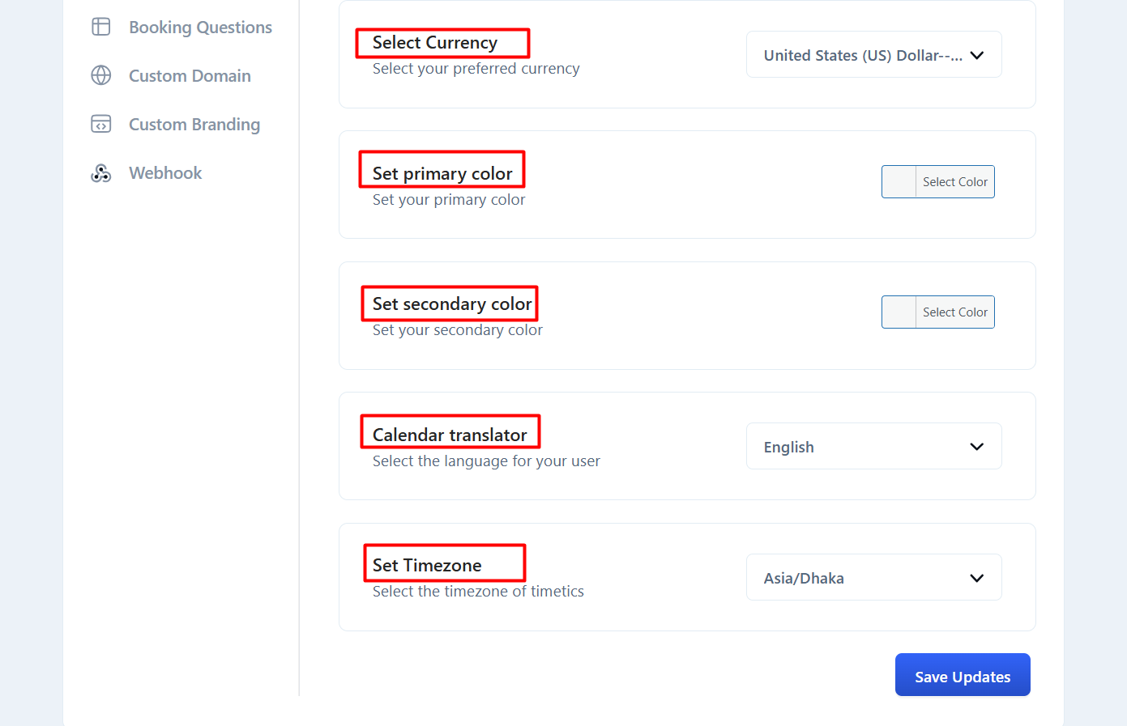Click the Set Timezone heading label

pos(427,565)
